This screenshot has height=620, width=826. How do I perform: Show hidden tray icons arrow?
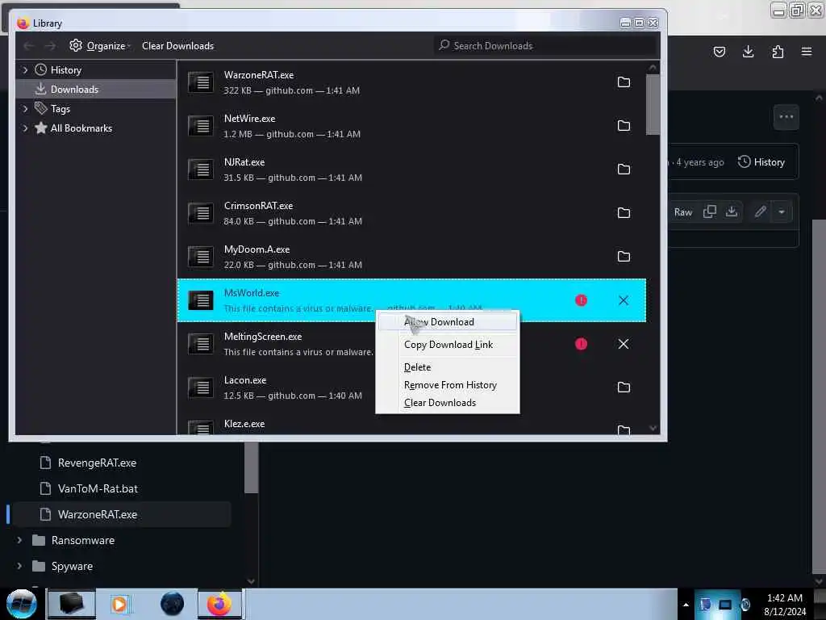point(686,605)
